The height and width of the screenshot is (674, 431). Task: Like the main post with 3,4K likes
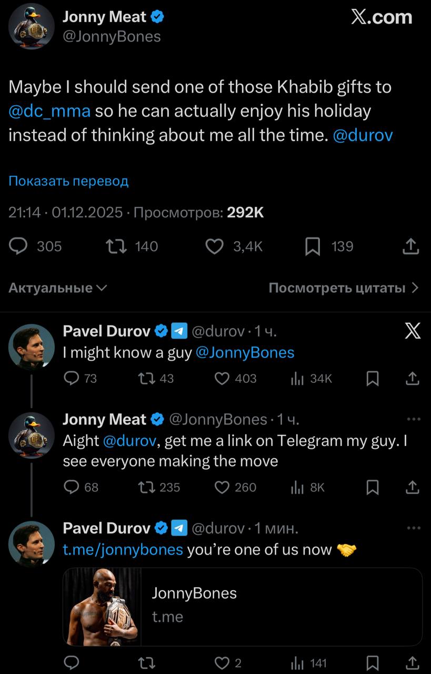point(214,246)
